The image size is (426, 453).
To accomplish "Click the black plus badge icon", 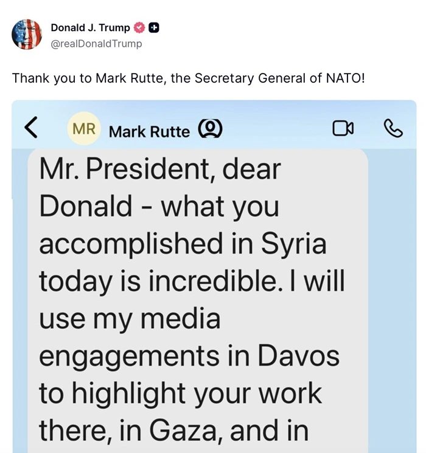I will click(x=154, y=27).
